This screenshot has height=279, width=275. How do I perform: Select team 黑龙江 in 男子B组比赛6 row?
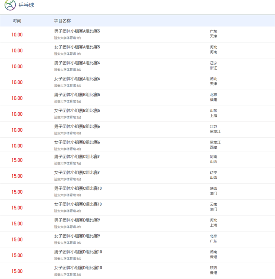point(215,132)
